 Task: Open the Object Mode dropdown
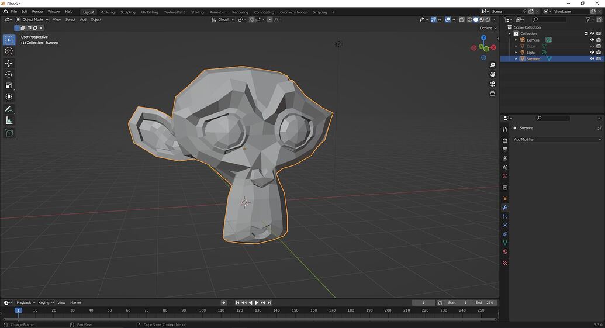(32, 20)
